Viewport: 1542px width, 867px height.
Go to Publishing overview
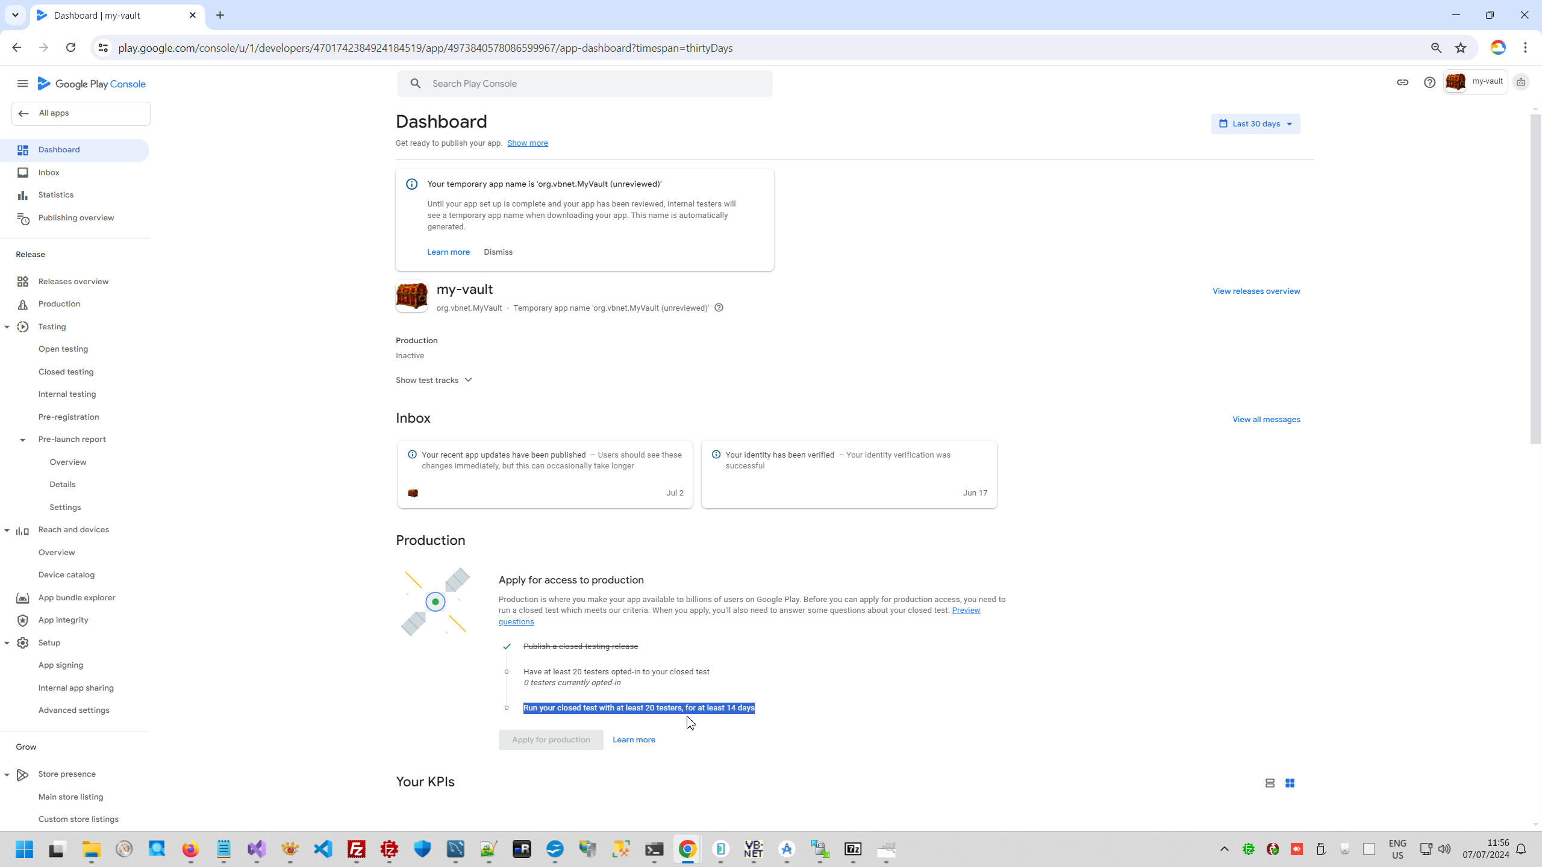(76, 218)
